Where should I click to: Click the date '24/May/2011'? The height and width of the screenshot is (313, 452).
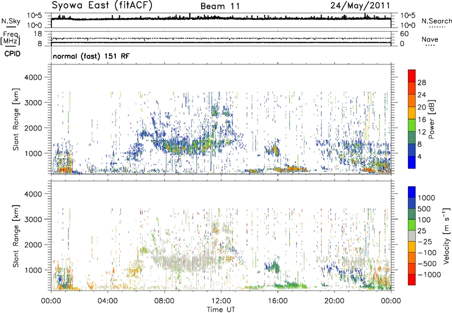pos(360,6)
